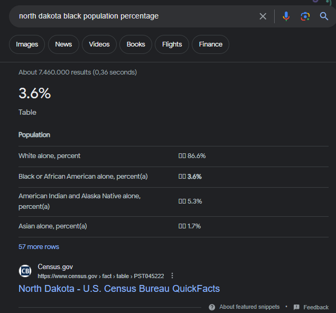This screenshot has width=336, height=313.
Task: Click the Feedback link text
Action: 316,307
